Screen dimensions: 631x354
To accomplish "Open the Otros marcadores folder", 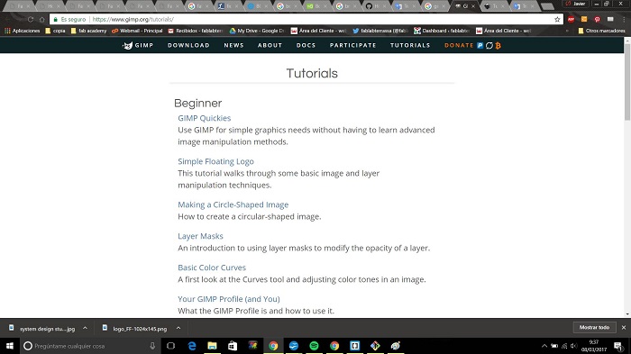I will (601, 31).
